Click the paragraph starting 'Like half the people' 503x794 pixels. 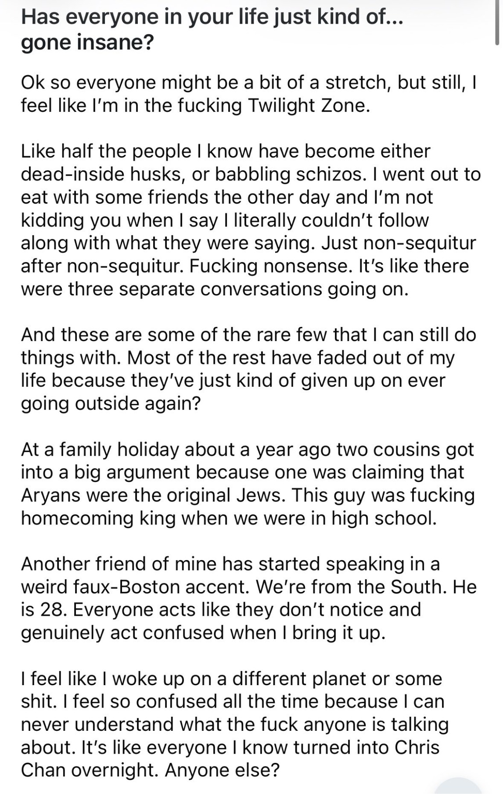(251, 220)
